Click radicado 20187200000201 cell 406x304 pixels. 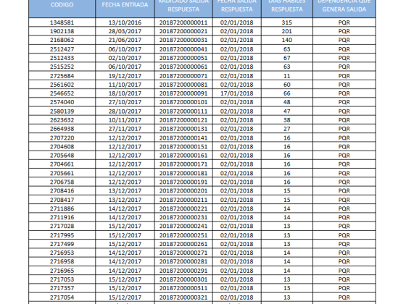coord(183,191)
